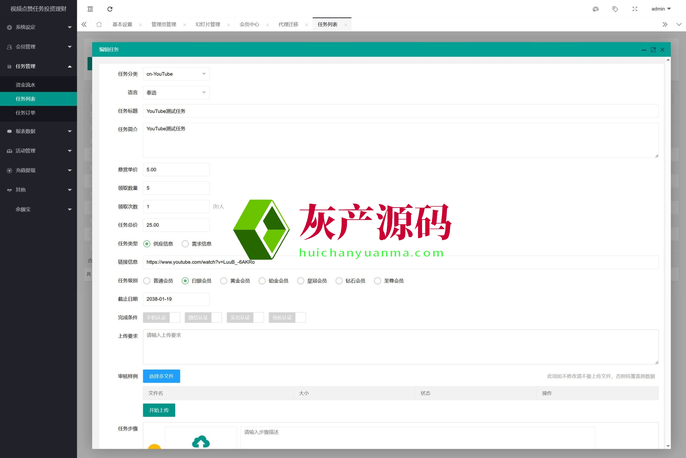Screen dimensions: 686x458
Task: Choose 黄金会员 task level radio
Action: [224, 281]
